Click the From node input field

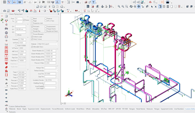pyautogui.click(x=19, y=19)
